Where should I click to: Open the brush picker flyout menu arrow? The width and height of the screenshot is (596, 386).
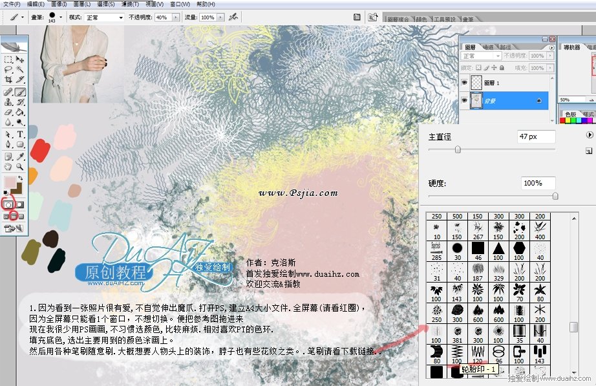pyautogui.click(x=589, y=135)
